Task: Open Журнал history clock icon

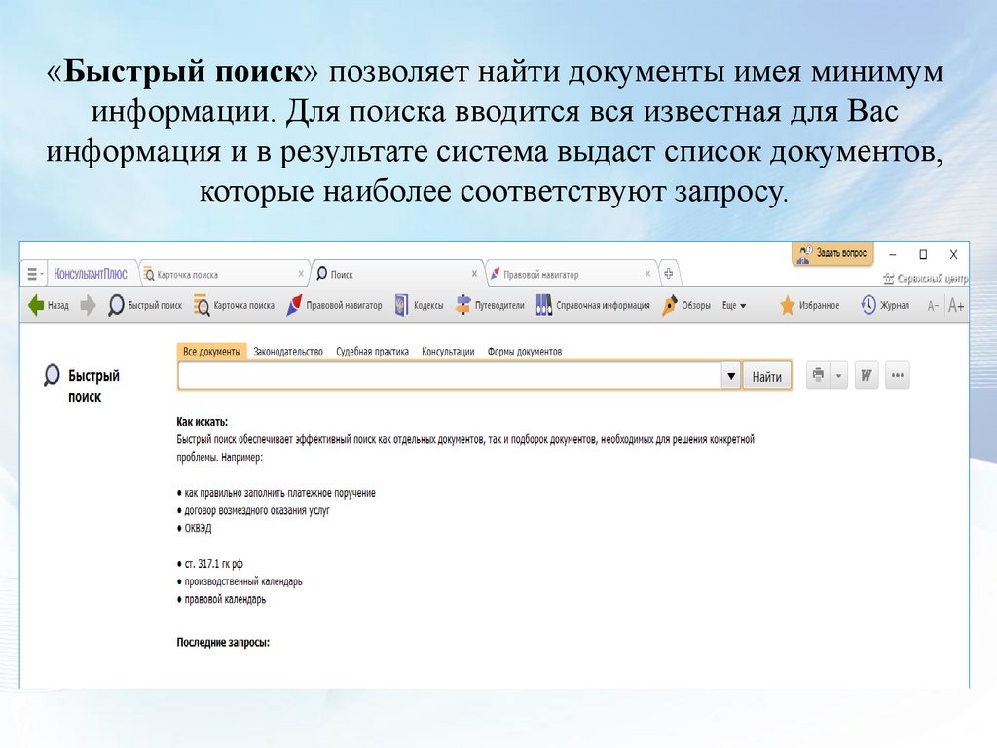Action: point(885,305)
